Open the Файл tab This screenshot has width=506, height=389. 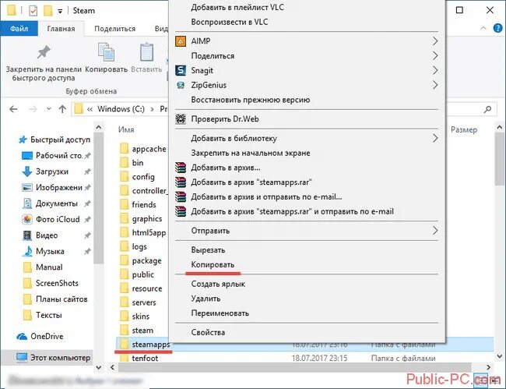tap(19, 28)
